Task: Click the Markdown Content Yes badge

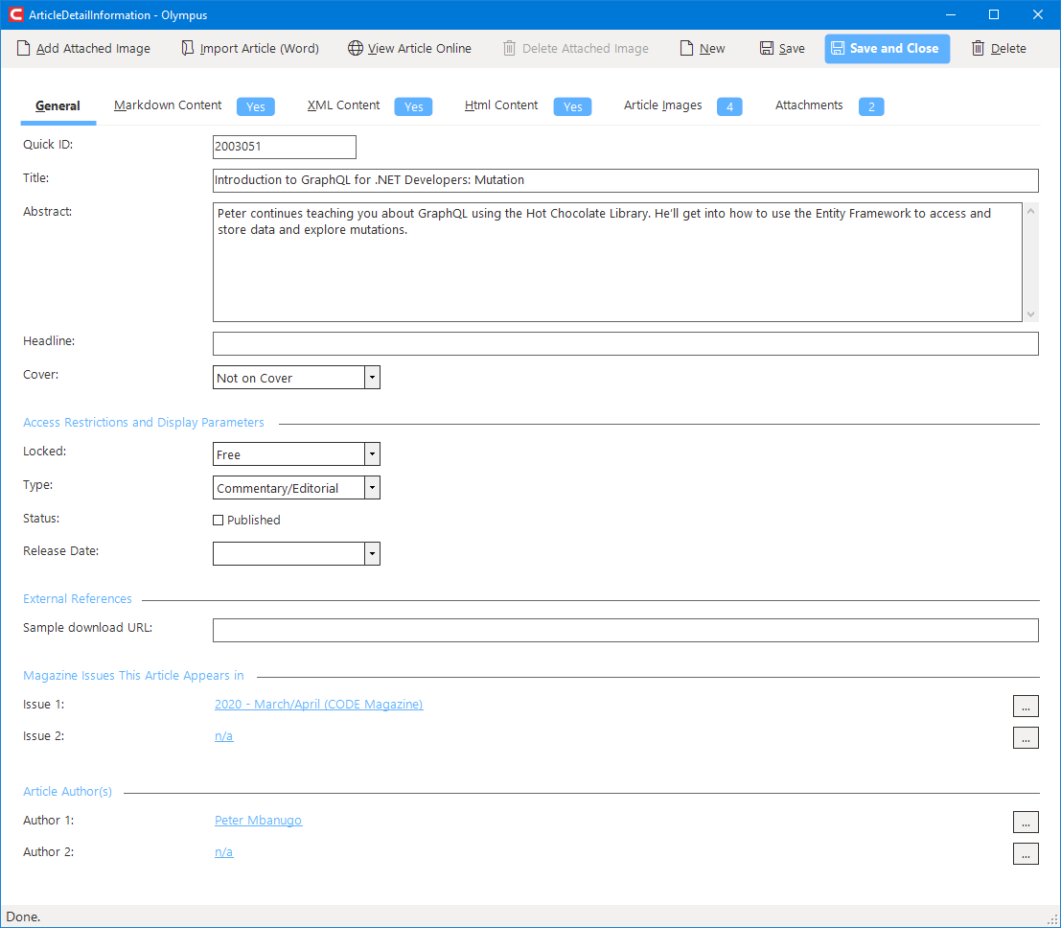Action: point(256,107)
